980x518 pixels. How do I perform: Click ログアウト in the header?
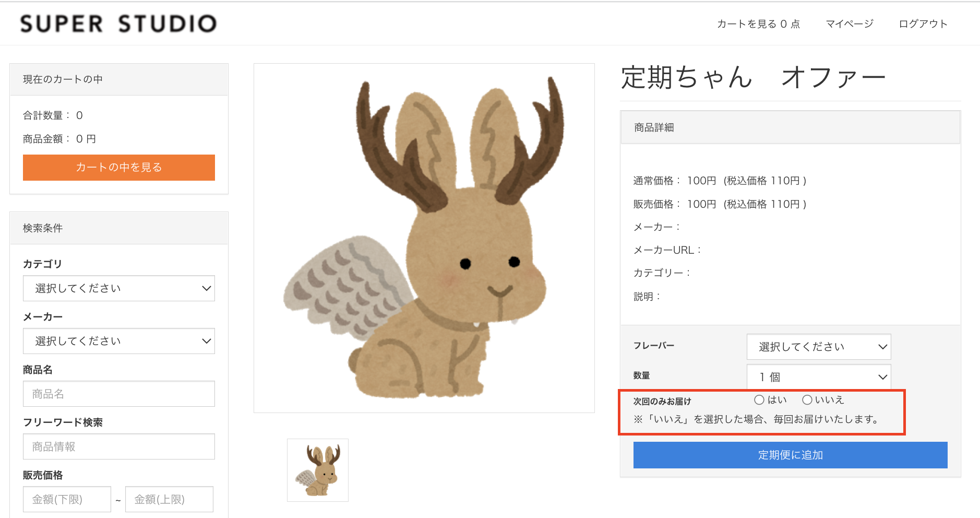click(x=923, y=24)
